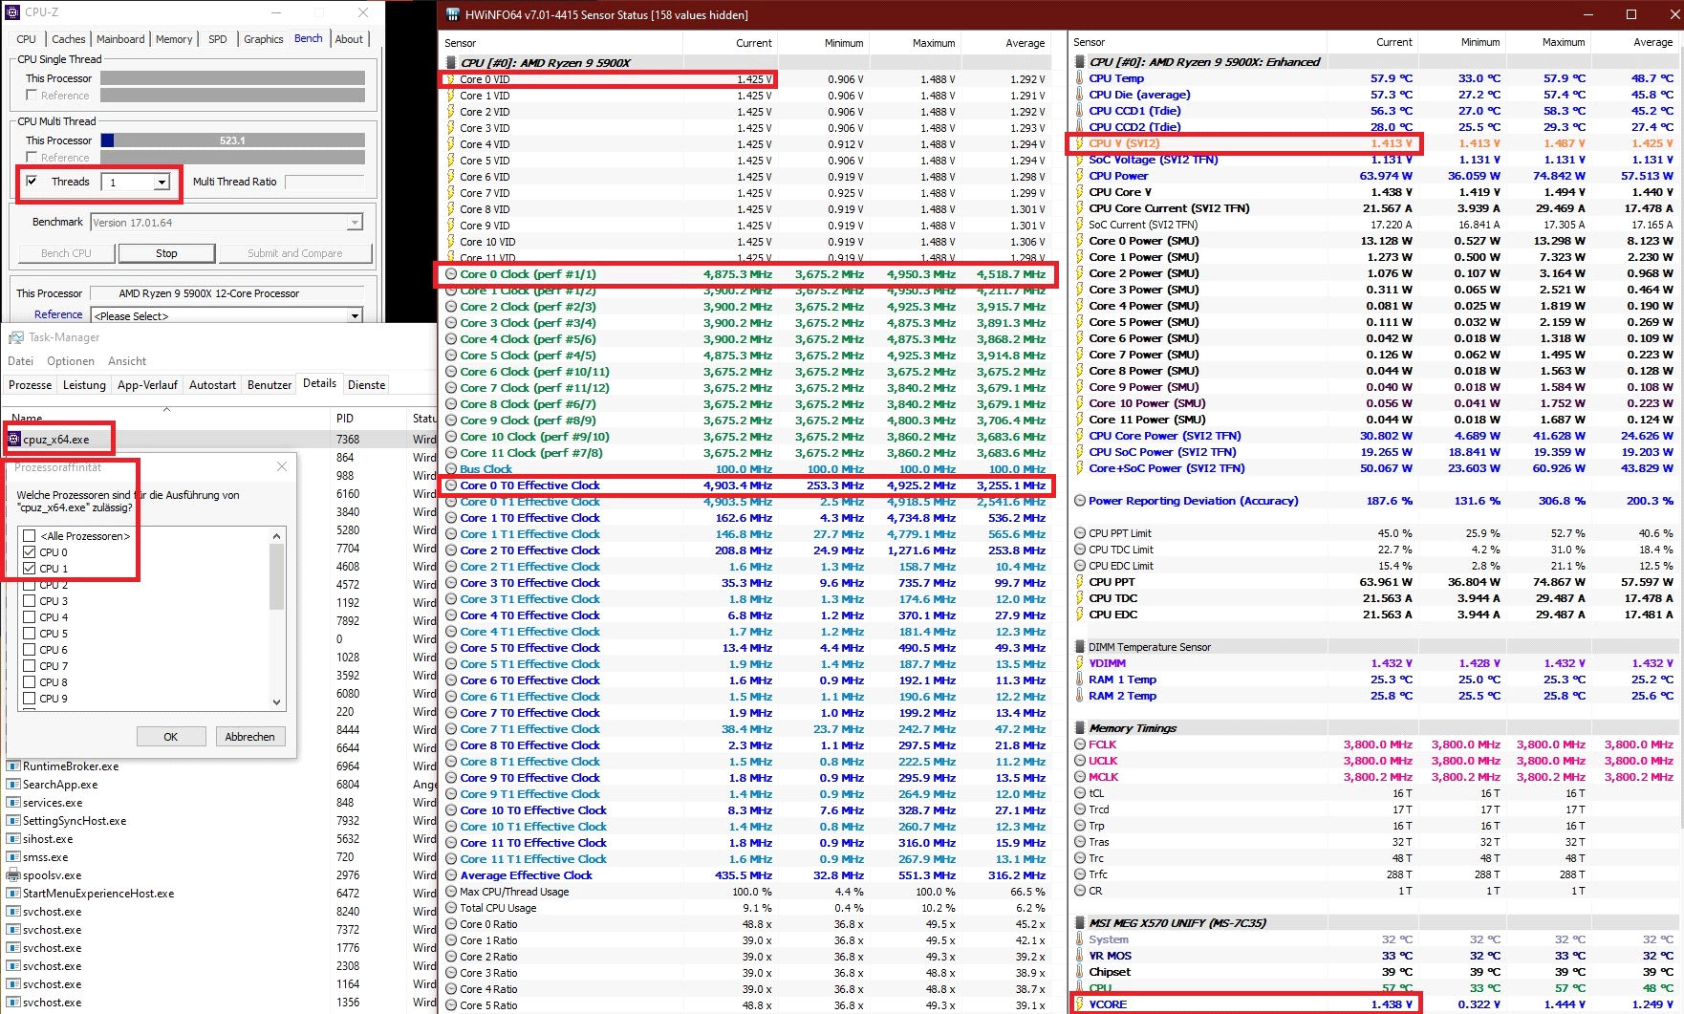Image resolution: width=1684 pixels, height=1014 pixels.
Task: Click the lightning icon beside VCORE
Action: tap(1080, 1004)
